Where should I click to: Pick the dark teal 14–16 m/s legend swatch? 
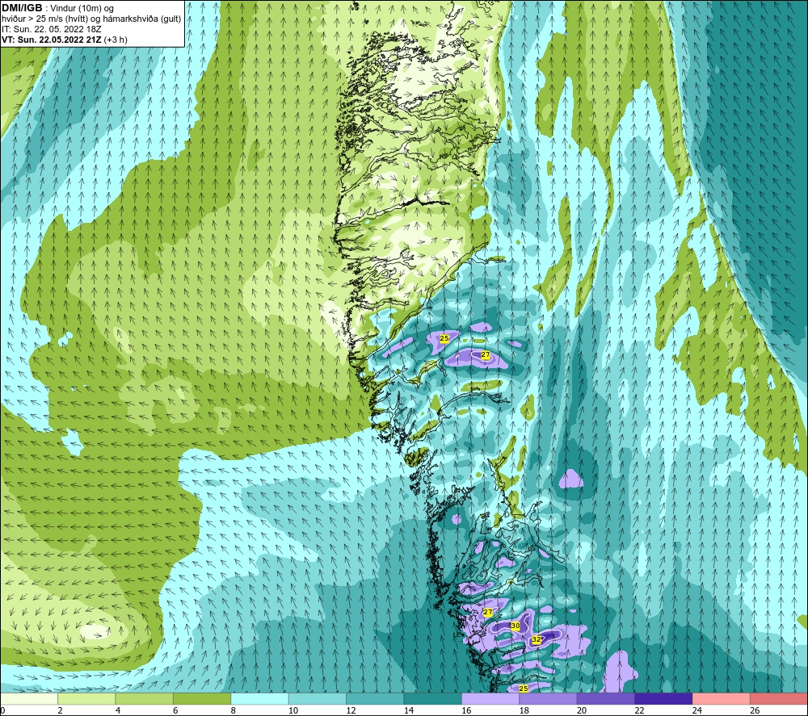[x=433, y=699]
